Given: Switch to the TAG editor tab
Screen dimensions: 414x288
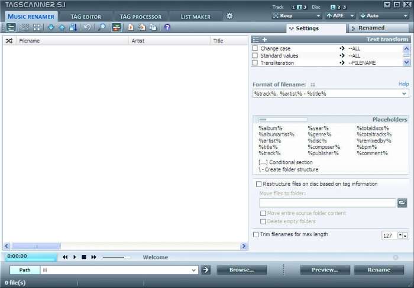Looking at the screenshot, I should 85,17.
